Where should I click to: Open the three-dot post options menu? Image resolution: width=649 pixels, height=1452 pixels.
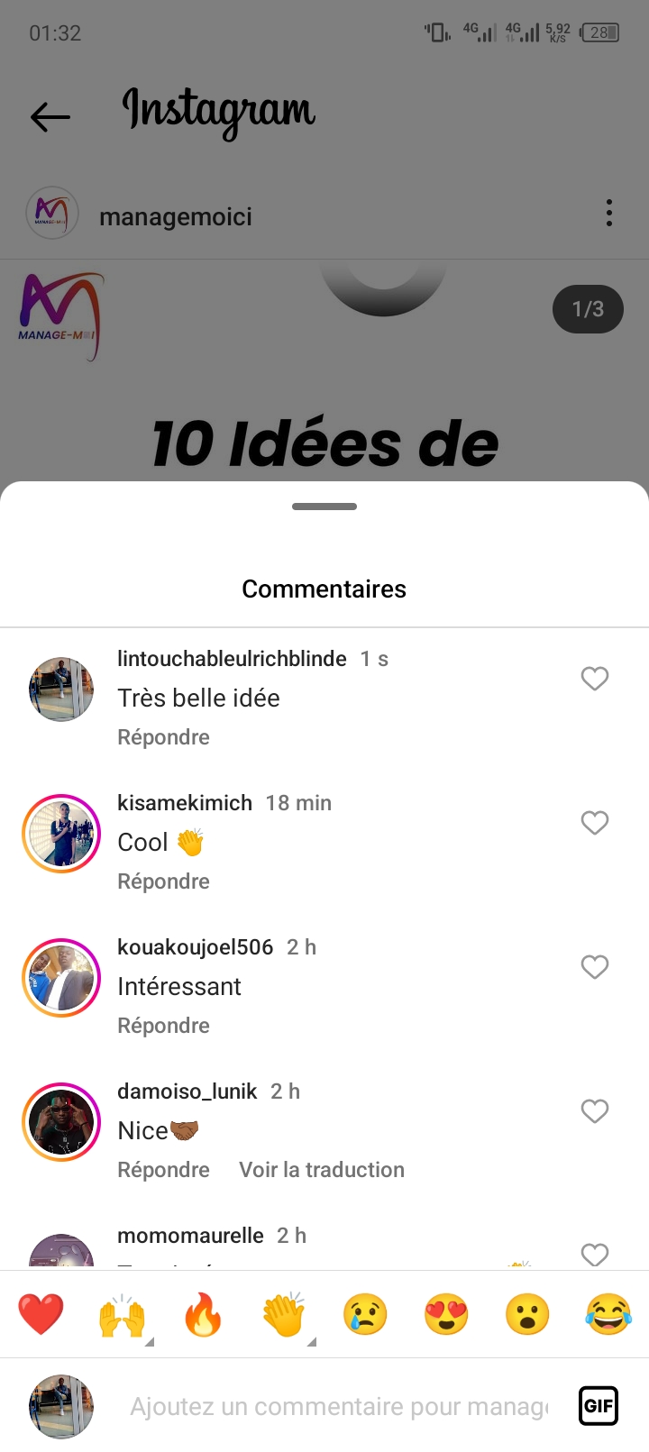click(x=609, y=214)
